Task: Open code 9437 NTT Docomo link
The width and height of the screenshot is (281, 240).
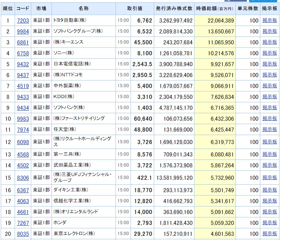Action: click(23, 75)
